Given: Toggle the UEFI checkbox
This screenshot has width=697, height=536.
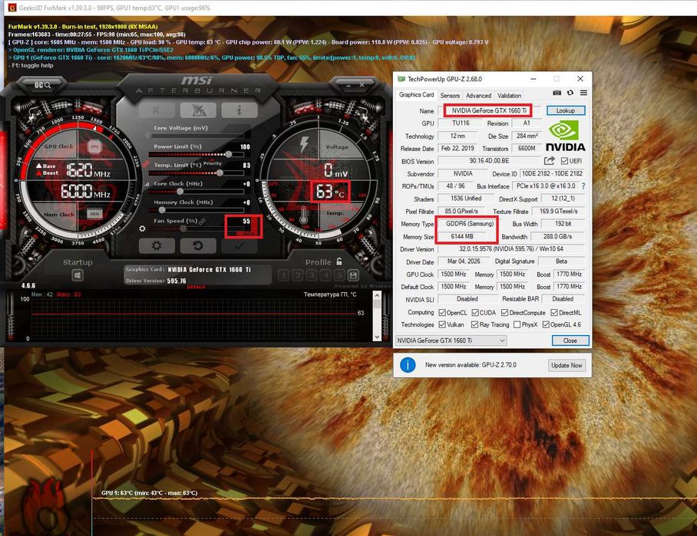Looking at the screenshot, I should tap(564, 161).
